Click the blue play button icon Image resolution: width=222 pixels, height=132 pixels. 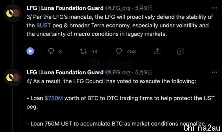coord(30,51)
